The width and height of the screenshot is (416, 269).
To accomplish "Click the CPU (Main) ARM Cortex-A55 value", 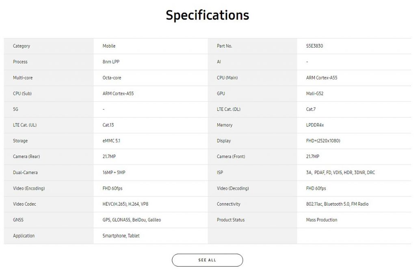I will 322,78.
